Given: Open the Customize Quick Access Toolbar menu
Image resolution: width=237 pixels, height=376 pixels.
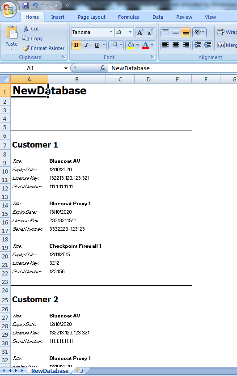Looking at the screenshot, I should click(x=67, y=5).
